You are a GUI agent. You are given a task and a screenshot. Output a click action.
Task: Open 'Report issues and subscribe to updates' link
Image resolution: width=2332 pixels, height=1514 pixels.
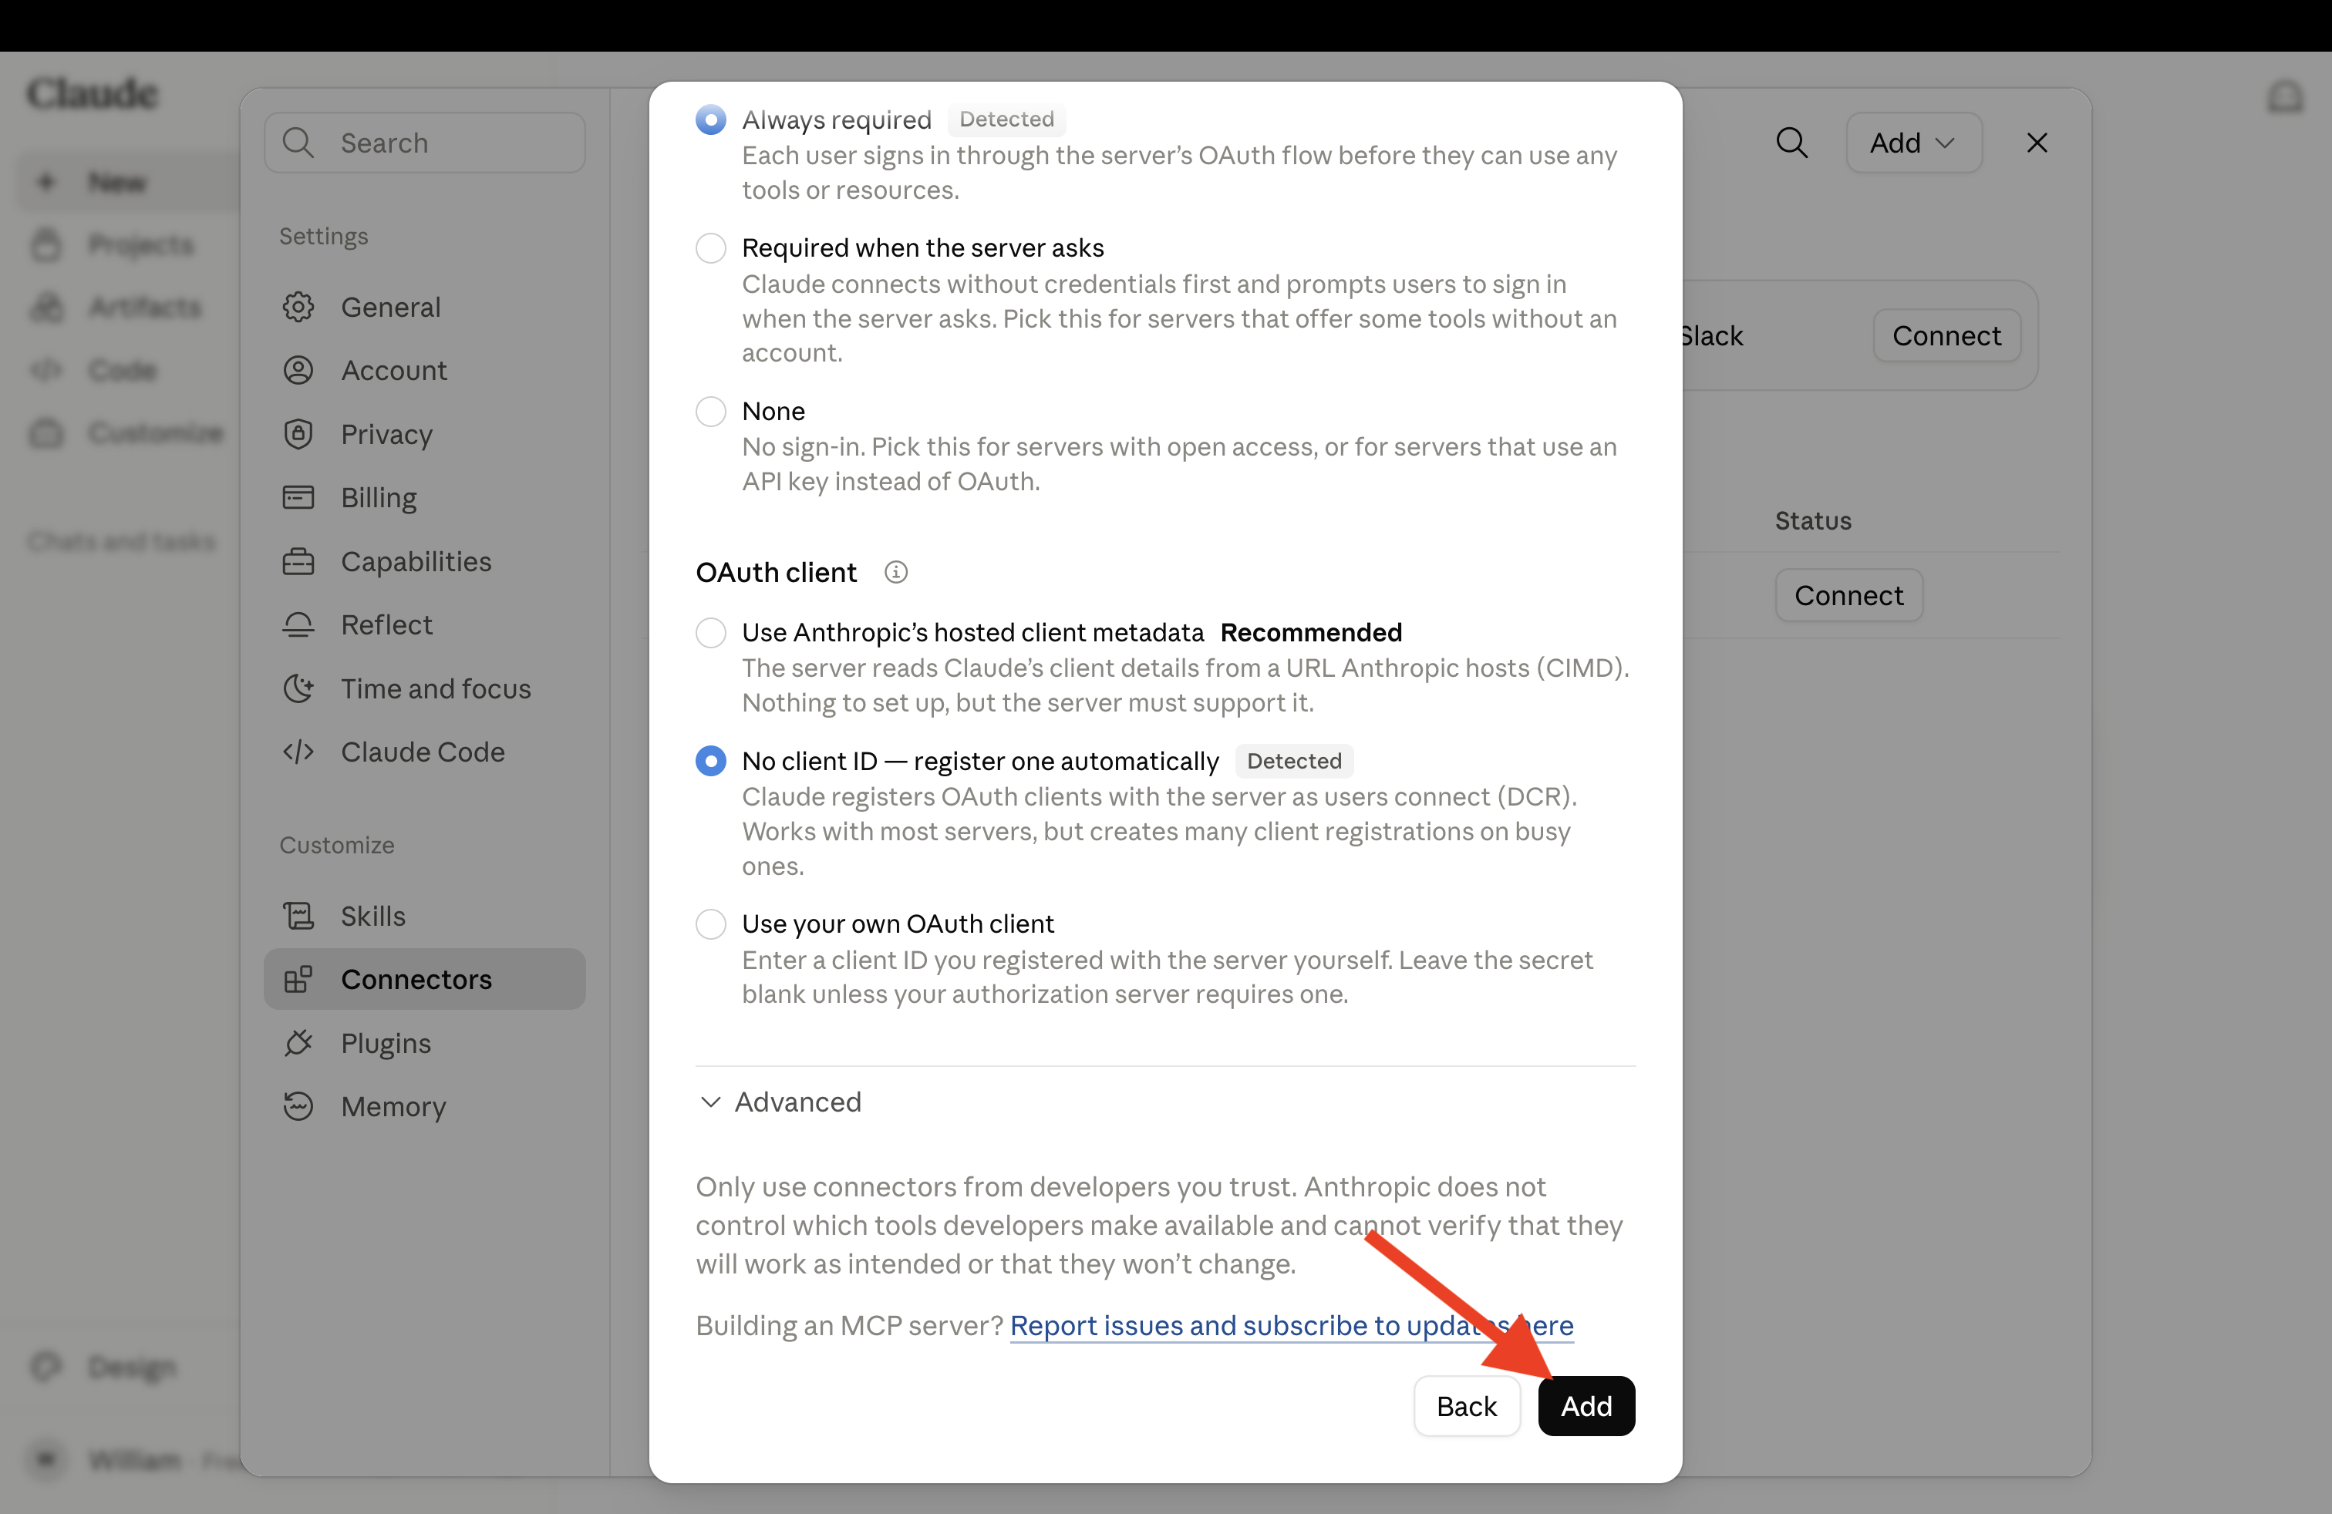coord(1292,1325)
